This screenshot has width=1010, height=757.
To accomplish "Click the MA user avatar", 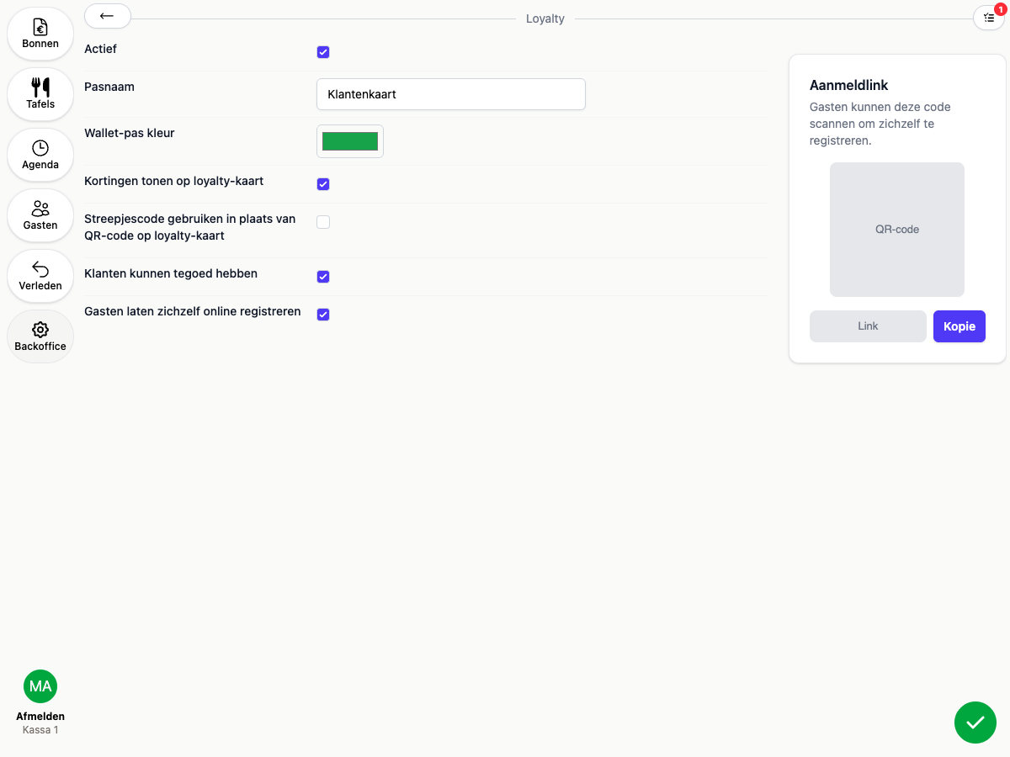I will point(40,686).
